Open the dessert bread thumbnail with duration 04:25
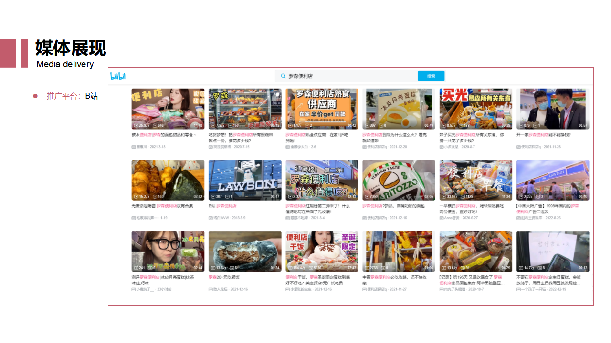The width and height of the screenshot is (611, 343). point(476,252)
